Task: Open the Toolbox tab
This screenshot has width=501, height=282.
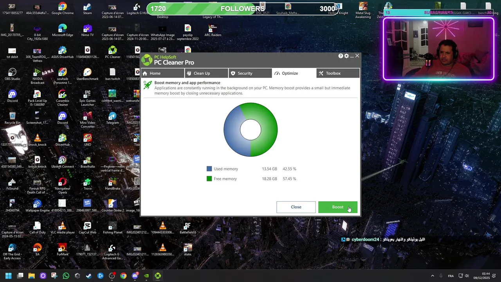Action: [338, 73]
